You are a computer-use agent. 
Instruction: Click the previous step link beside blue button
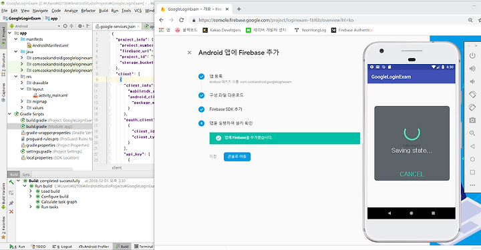click(x=213, y=157)
